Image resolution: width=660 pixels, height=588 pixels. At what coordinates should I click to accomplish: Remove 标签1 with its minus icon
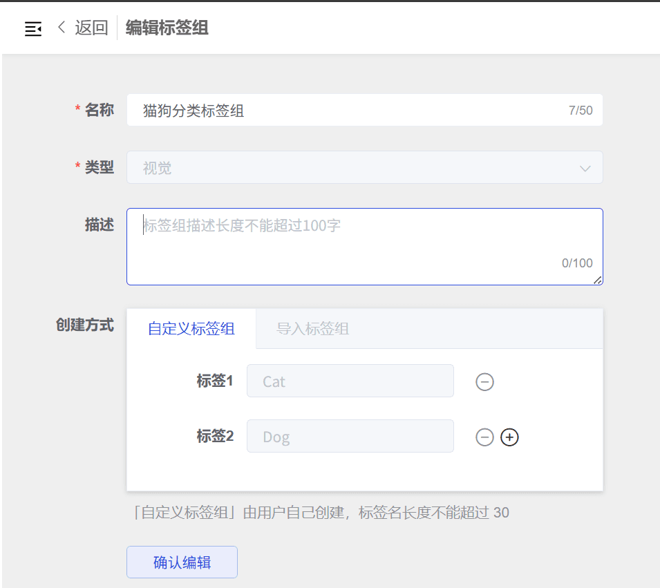(x=484, y=381)
